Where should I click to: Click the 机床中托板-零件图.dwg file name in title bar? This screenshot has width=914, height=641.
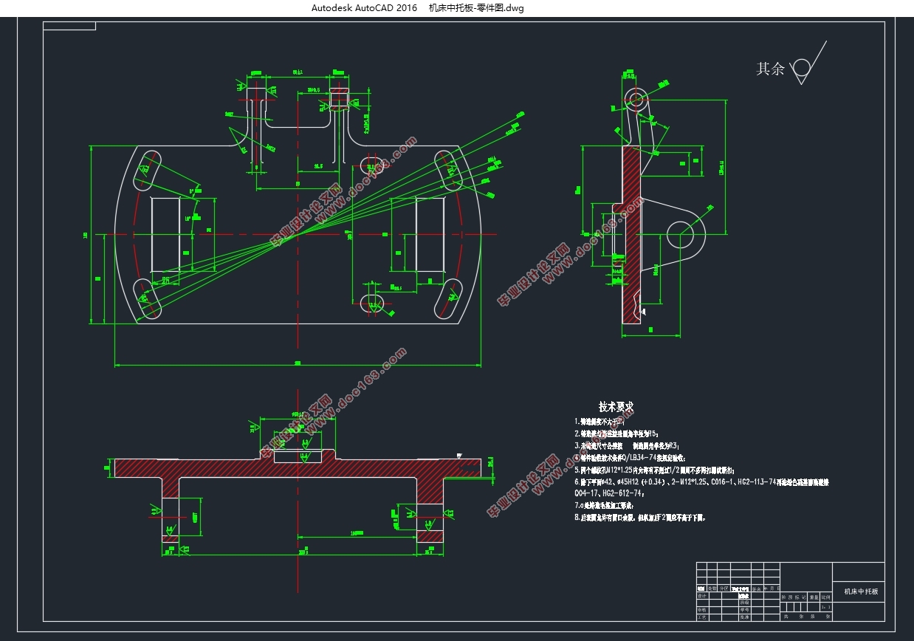[476, 8]
